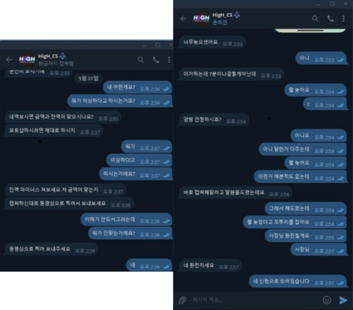Open the HigH_CS avatar in the left window
Viewport: 353px width, 310px height.
[27, 60]
